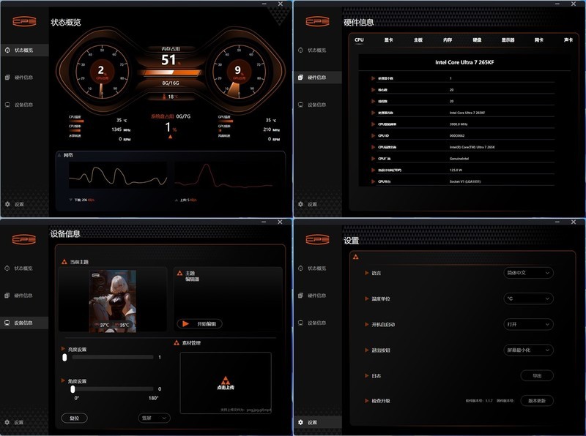Image resolution: width=586 pixels, height=436 pixels.
Task: Expand the CPU ID row arrow
Action: pyautogui.click(x=373, y=135)
